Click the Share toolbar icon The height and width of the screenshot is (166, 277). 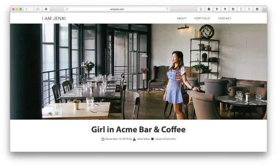(x=241, y=9)
